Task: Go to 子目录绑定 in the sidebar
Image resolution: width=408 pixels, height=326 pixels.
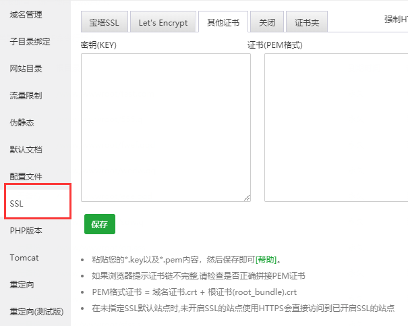Action: tap(30, 41)
